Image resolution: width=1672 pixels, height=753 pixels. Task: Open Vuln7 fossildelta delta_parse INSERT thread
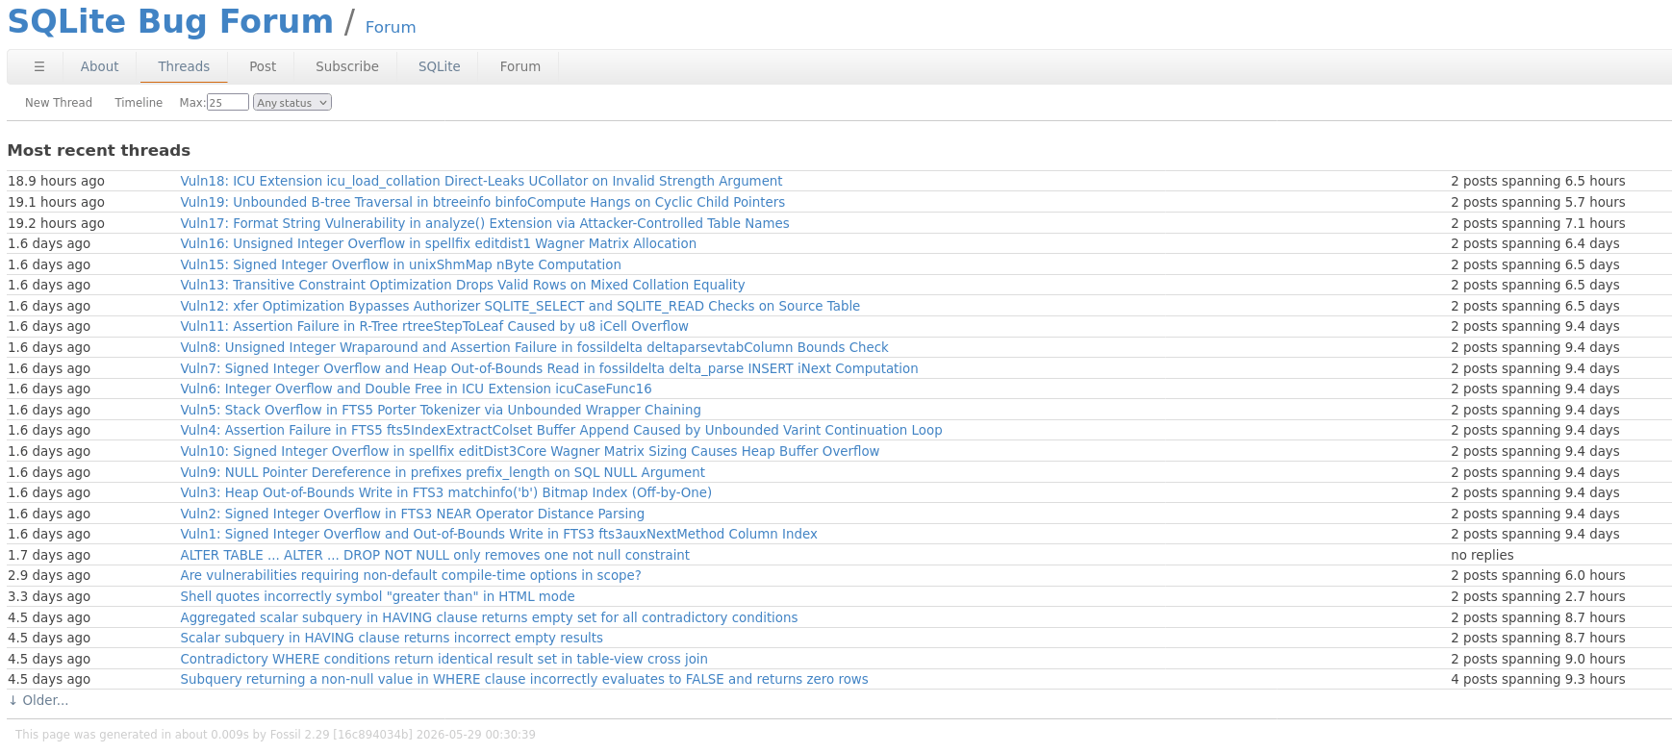[x=549, y=368]
